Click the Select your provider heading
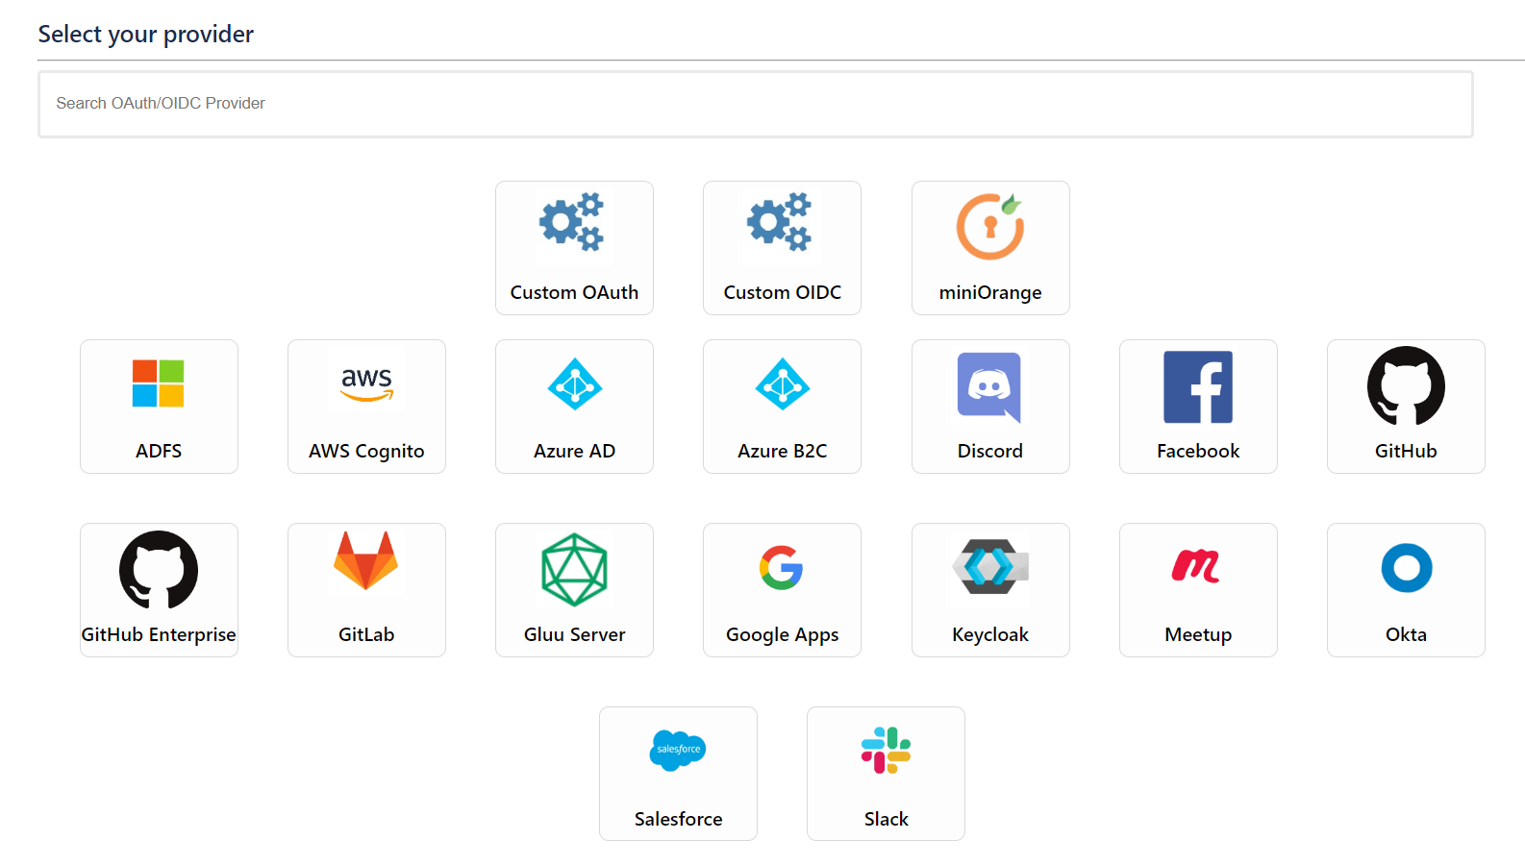The image size is (1525, 865). tap(146, 35)
